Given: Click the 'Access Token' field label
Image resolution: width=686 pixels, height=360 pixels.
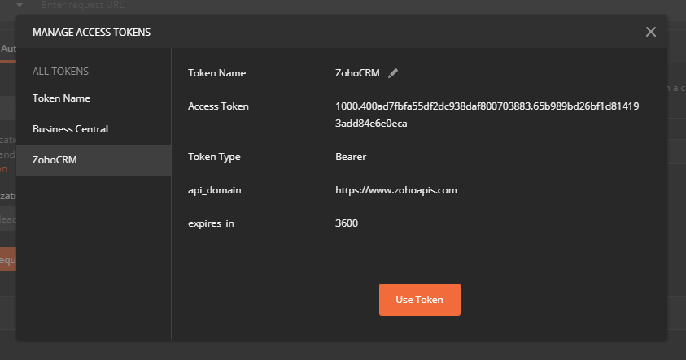Looking at the screenshot, I should click(x=218, y=106).
